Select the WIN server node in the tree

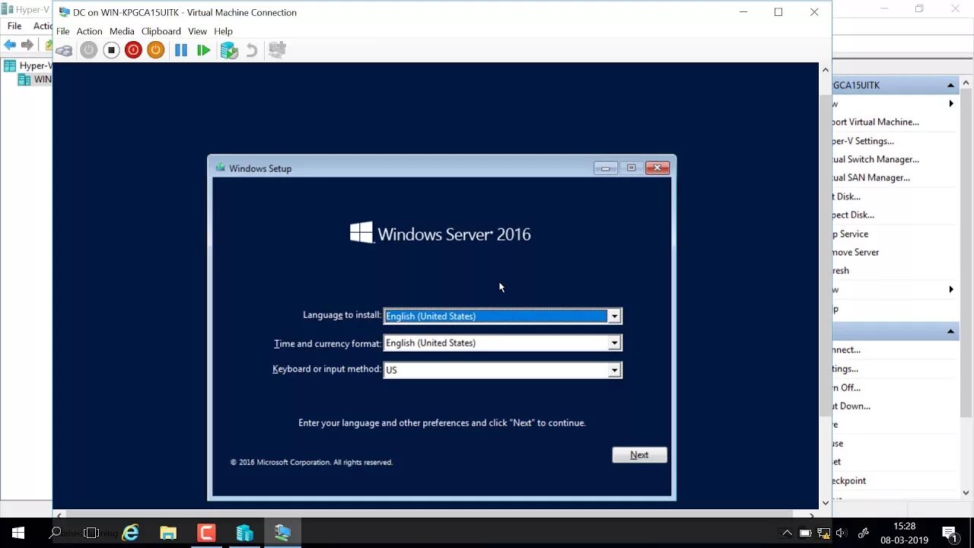[35, 79]
